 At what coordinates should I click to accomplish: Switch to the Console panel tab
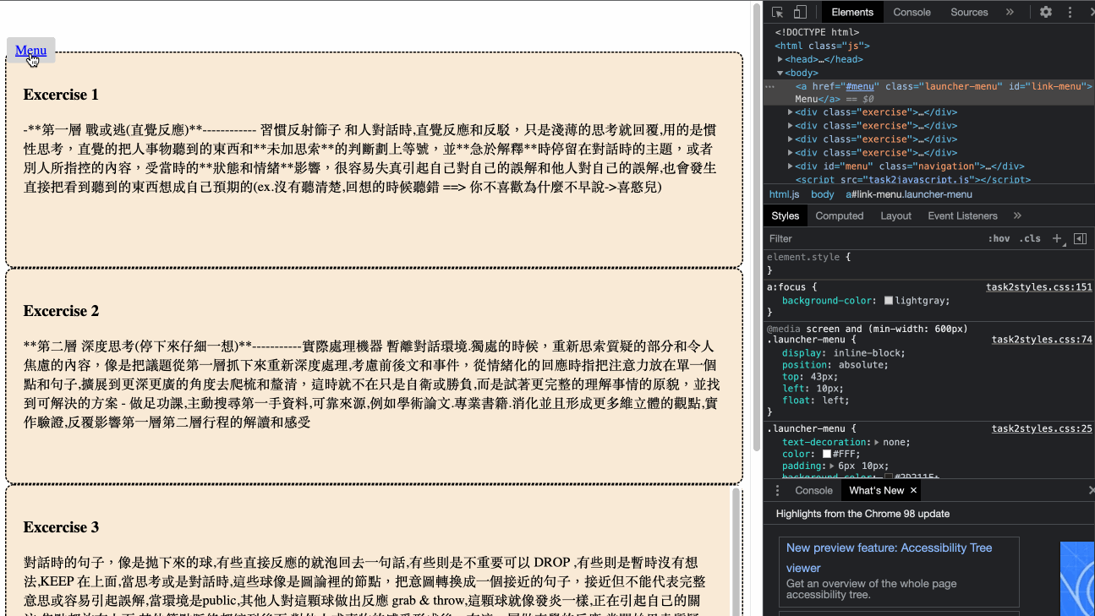912,12
